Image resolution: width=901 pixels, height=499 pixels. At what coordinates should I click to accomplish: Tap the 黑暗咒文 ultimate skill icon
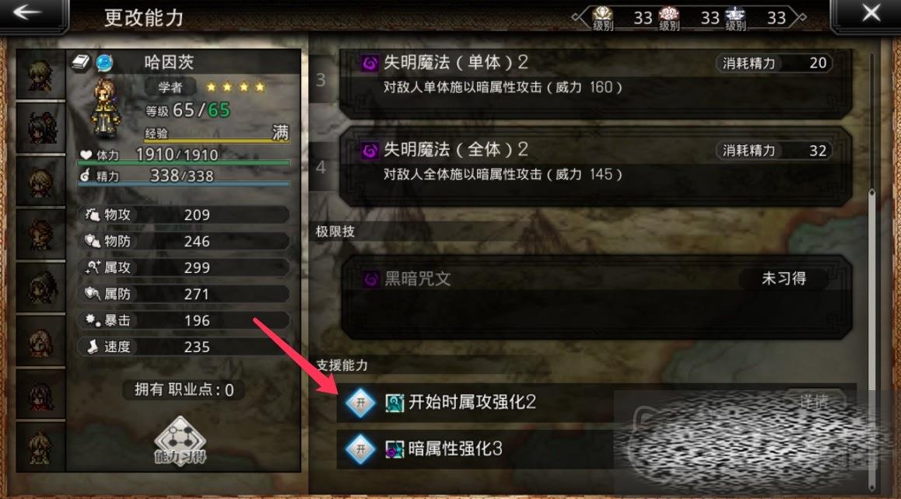(x=371, y=279)
